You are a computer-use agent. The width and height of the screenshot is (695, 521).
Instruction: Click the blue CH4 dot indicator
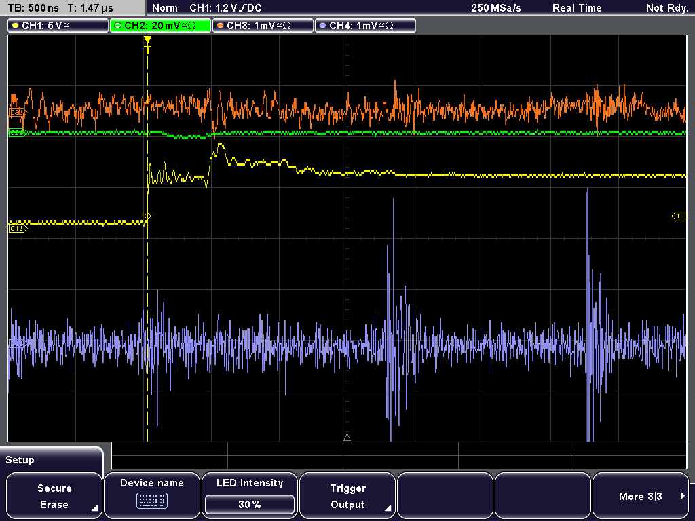322,26
